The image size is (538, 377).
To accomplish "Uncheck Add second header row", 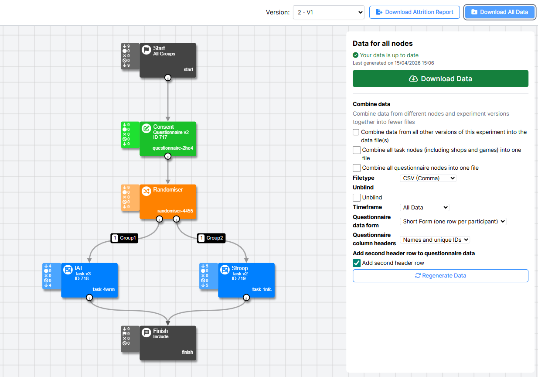I will 357,263.
